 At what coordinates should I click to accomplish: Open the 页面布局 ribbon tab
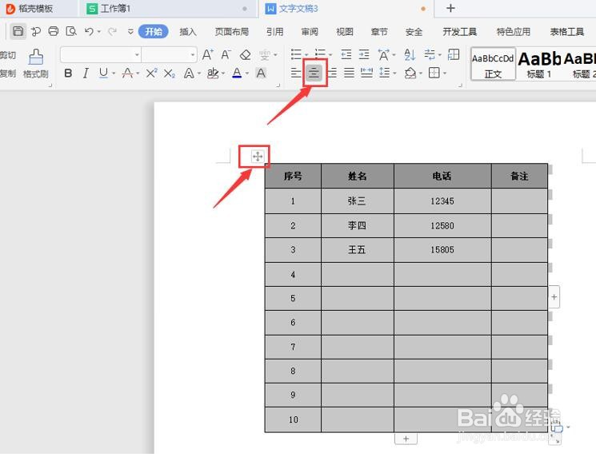(232, 32)
